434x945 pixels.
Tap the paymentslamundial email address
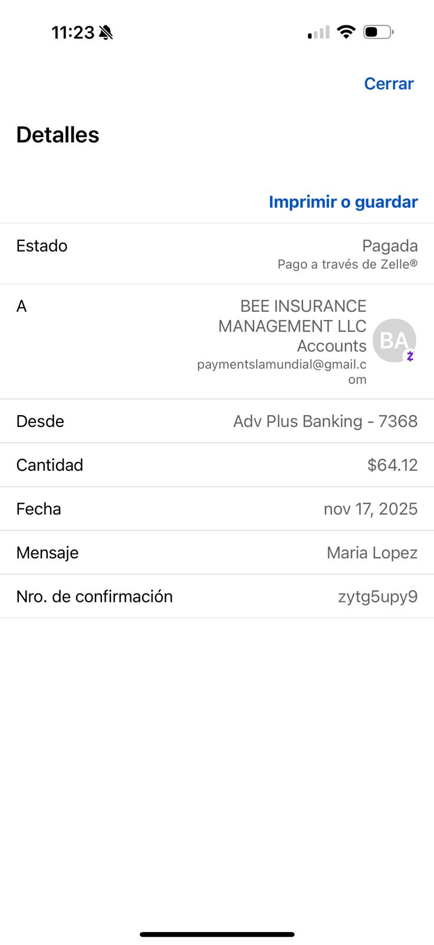(282, 364)
